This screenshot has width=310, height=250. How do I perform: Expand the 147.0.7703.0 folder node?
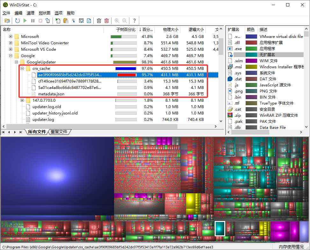[22, 100]
